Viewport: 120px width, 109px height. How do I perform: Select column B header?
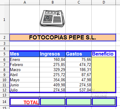pyautogui.click(x=53, y=2)
